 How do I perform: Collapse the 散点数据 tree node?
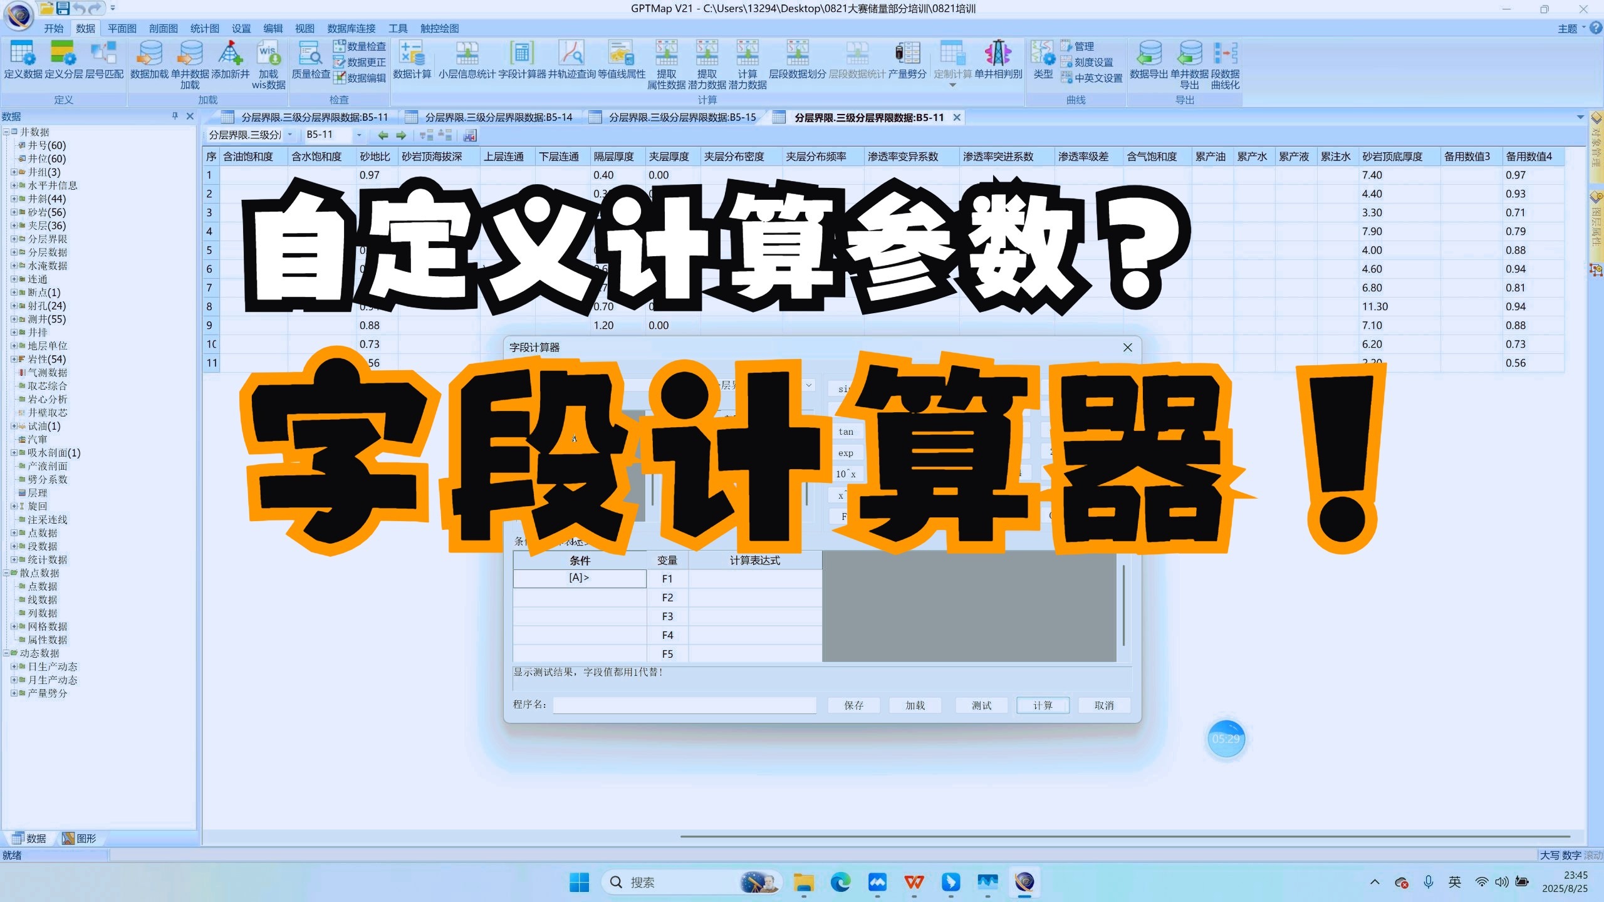(x=6, y=573)
